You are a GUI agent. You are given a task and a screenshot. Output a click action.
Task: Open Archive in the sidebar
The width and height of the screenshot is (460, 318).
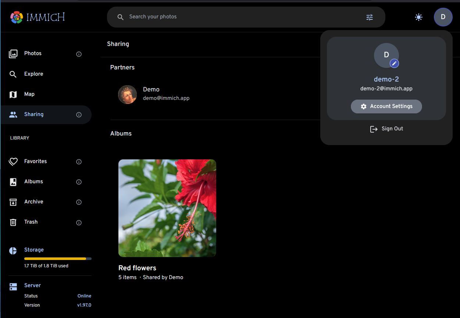[x=33, y=202]
